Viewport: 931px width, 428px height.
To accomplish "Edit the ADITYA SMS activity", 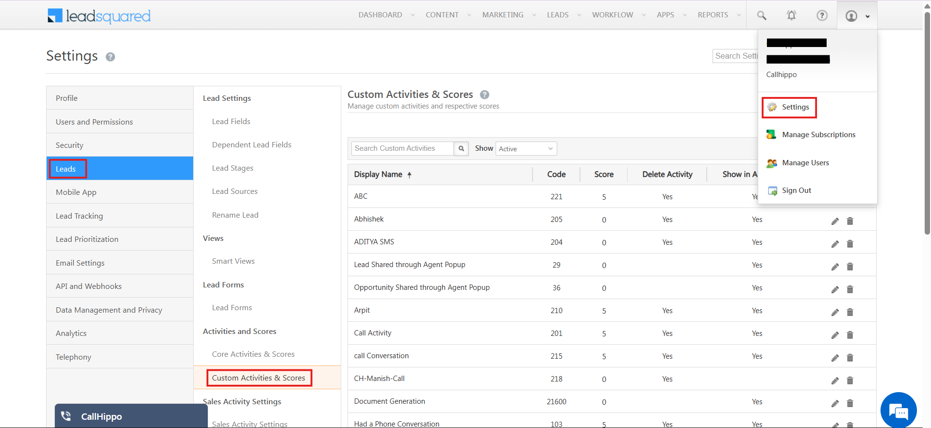I will coord(835,244).
